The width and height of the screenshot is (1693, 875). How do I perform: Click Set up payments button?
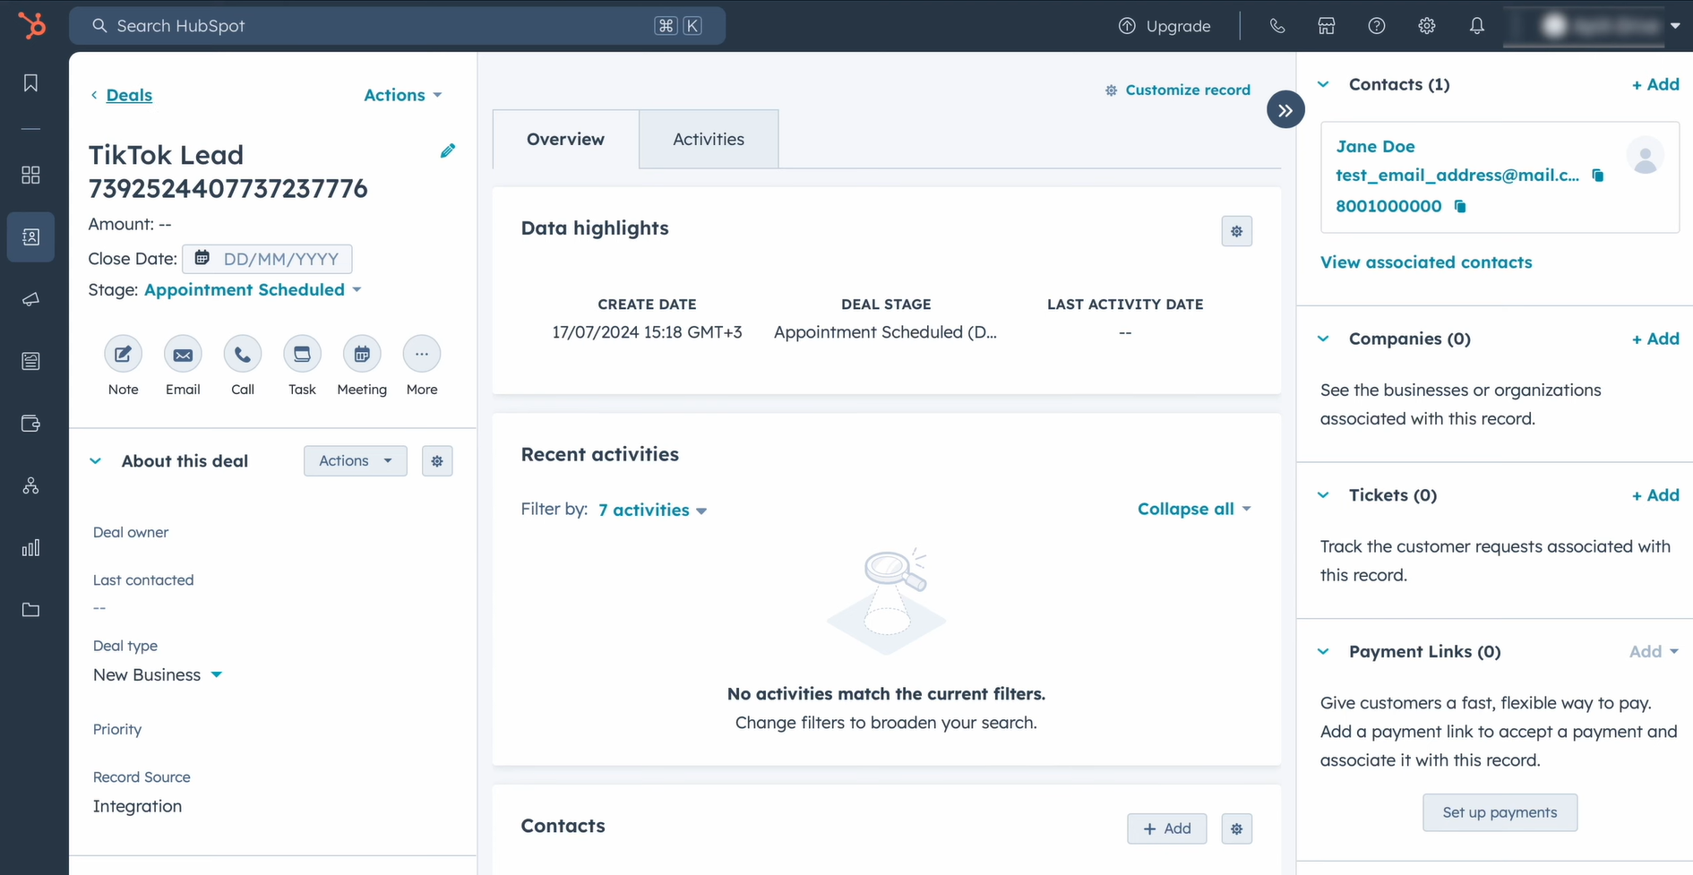pyautogui.click(x=1500, y=812)
